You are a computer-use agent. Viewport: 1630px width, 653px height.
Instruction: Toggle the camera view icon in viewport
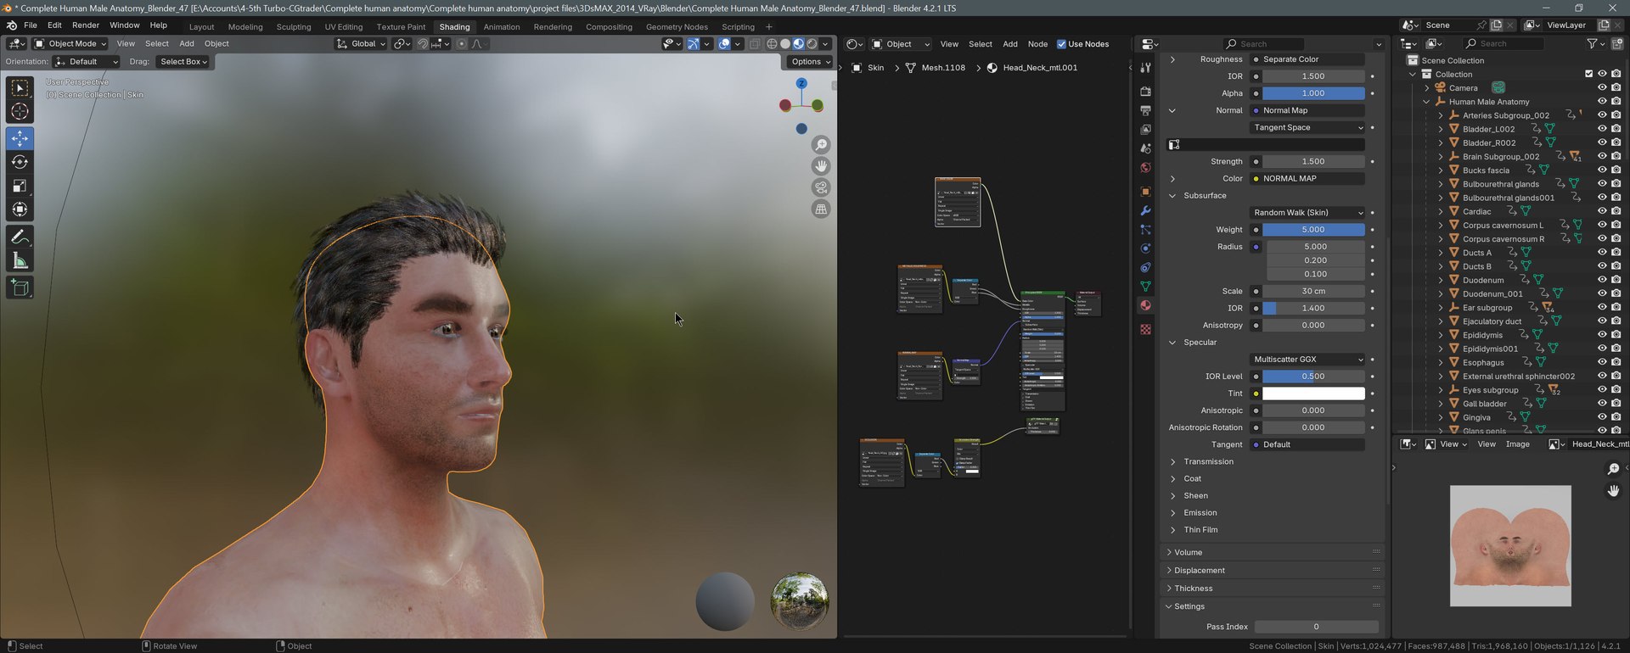(x=821, y=187)
